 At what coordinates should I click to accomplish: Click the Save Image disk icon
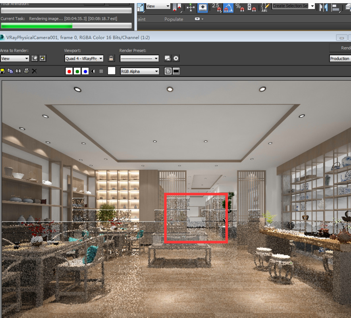click(2, 71)
